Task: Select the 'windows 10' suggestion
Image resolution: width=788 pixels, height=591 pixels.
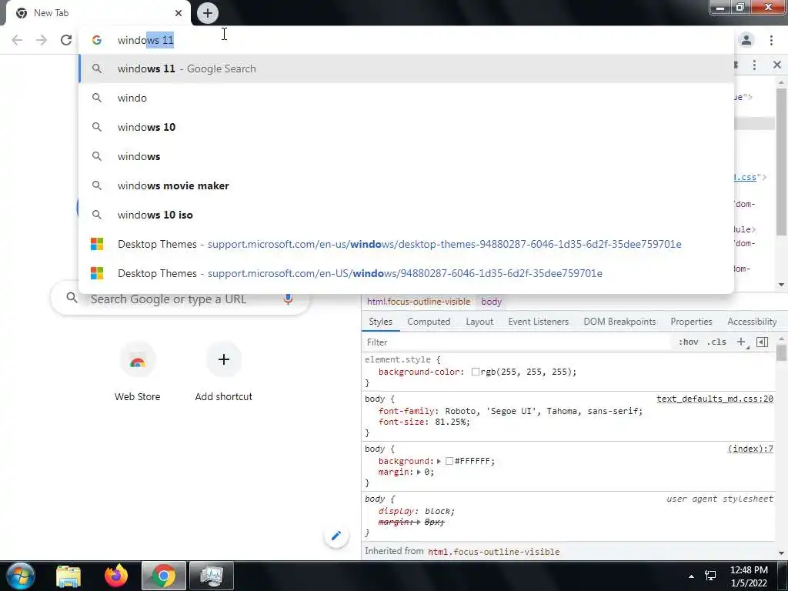Action: tap(406, 127)
